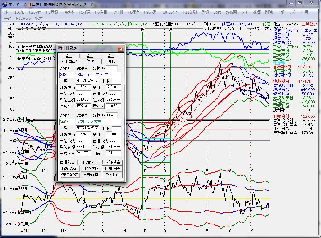Open F12Help menu
This screenshot has width=321, height=238.
click(x=23, y=18)
